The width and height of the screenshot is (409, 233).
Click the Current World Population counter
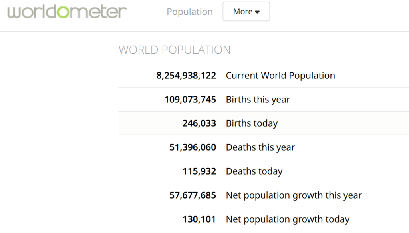coord(186,75)
